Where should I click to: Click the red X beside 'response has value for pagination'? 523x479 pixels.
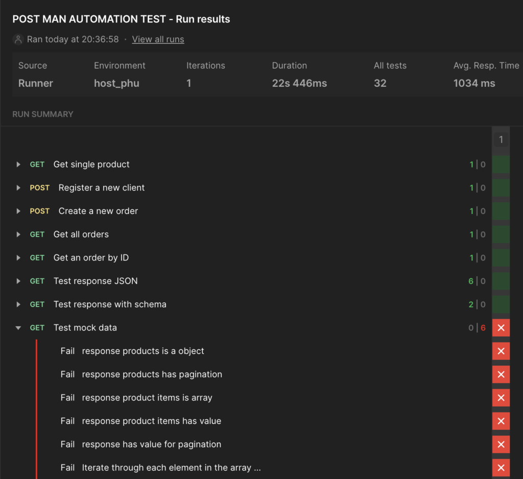point(501,444)
